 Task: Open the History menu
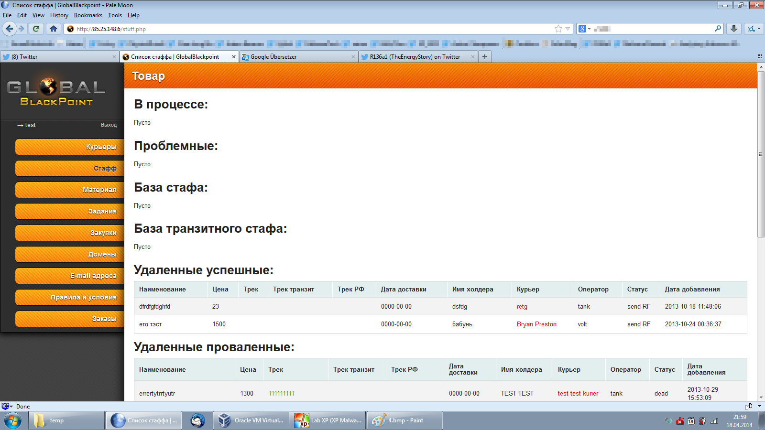point(59,15)
